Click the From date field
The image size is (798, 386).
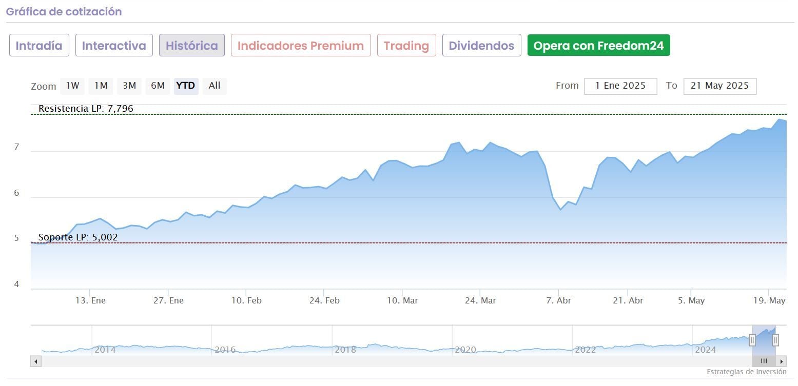[620, 86]
